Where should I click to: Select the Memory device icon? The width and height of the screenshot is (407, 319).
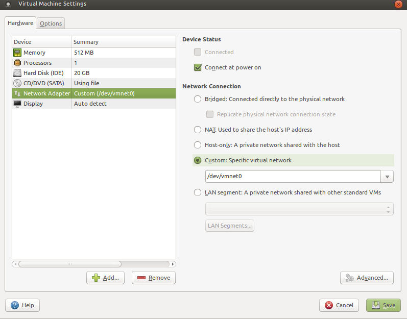(17, 53)
